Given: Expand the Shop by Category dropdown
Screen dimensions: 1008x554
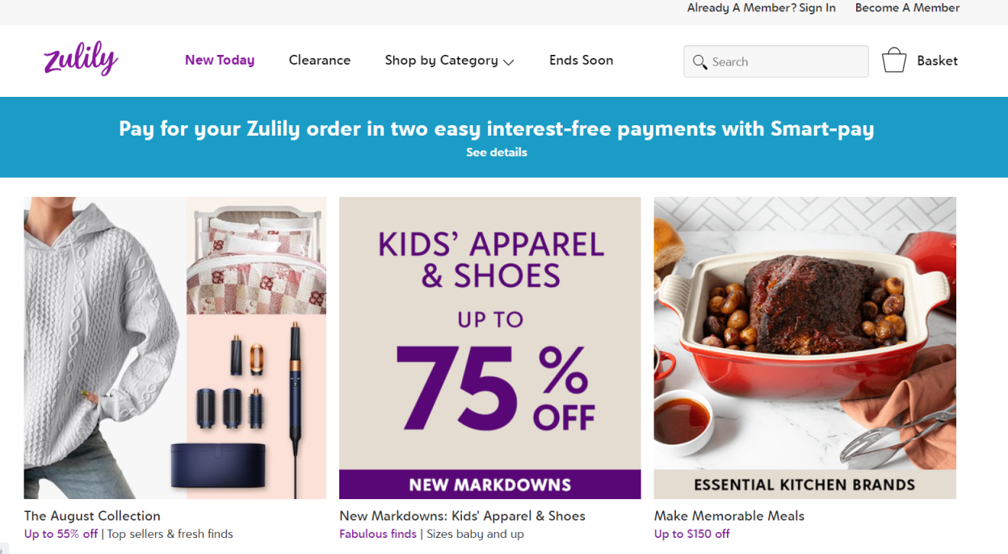Looking at the screenshot, I should (441, 60).
